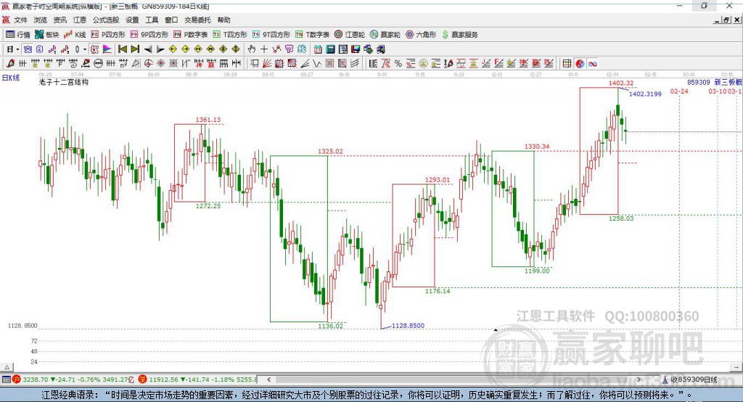Select the red pencil drawing tool
The height and width of the screenshot is (402, 743).
click(10, 64)
